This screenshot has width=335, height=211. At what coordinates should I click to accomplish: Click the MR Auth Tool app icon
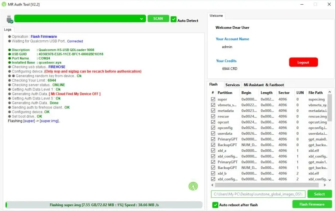(4, 4)
